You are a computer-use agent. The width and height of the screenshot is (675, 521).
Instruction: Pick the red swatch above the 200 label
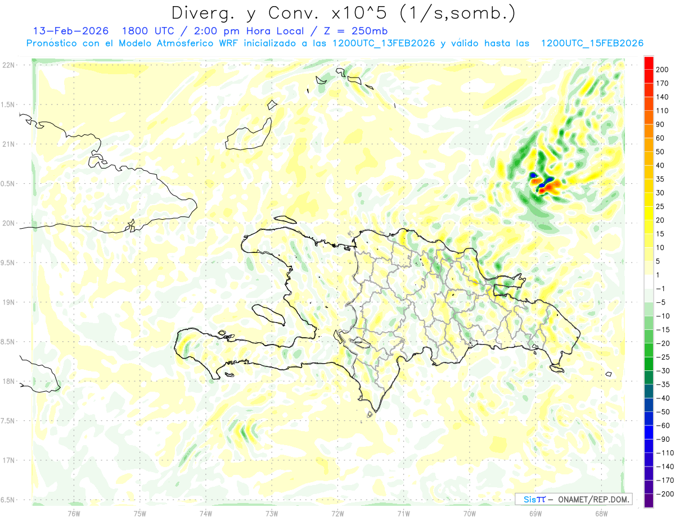pos(649,63)
